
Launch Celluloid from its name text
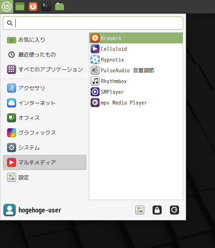click(114, 49)
